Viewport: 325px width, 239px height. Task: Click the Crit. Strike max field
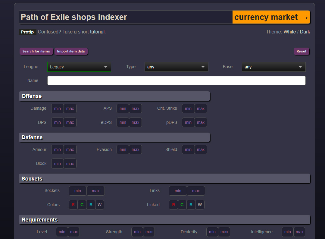pos(201,108)
